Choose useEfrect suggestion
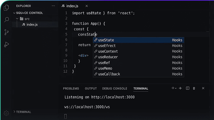Viewport: 214px width, 120px height. tap(138, 46)
